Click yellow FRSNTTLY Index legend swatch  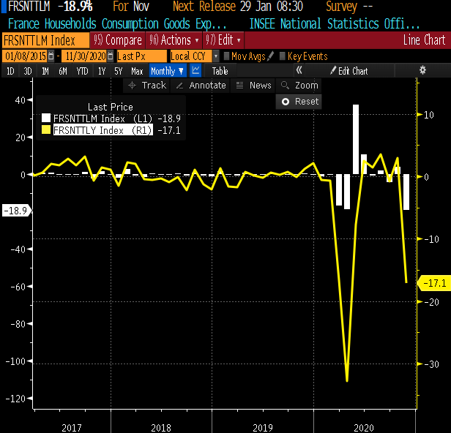[46, 130]
